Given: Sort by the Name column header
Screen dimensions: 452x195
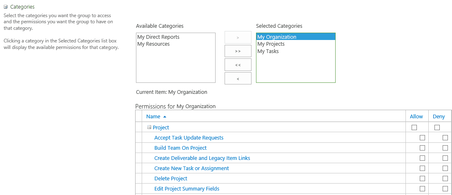Looking at the screenshot, I should coord(153,116).
